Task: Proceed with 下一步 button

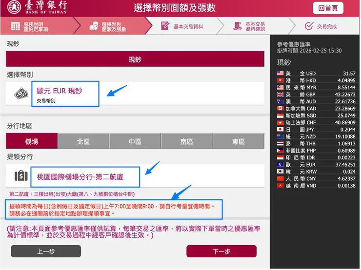Action: pos(221,251)
